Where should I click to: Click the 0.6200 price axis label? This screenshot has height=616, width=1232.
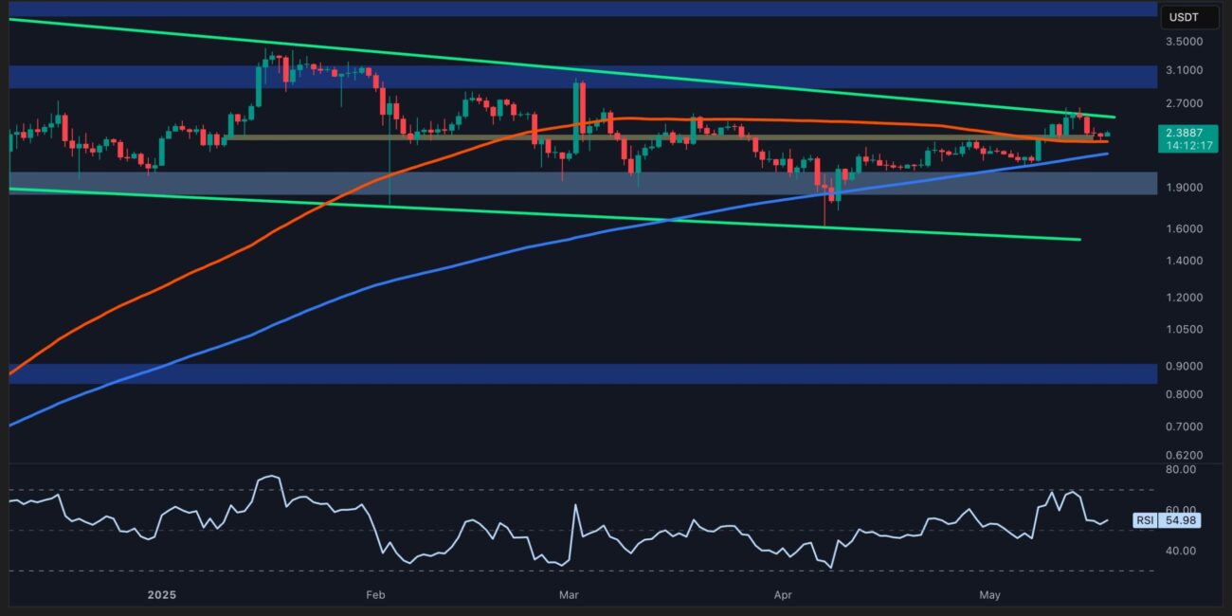point(1186,456)
